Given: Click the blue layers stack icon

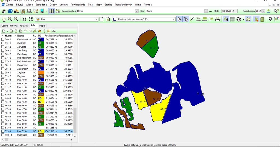Looking at the screenshot, I should point(10,11).
